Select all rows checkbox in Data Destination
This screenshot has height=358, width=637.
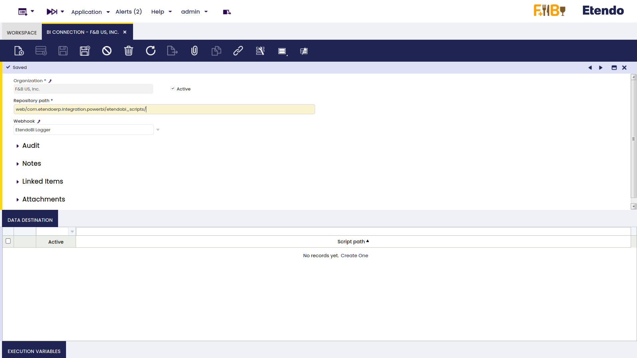pos(8,241)
